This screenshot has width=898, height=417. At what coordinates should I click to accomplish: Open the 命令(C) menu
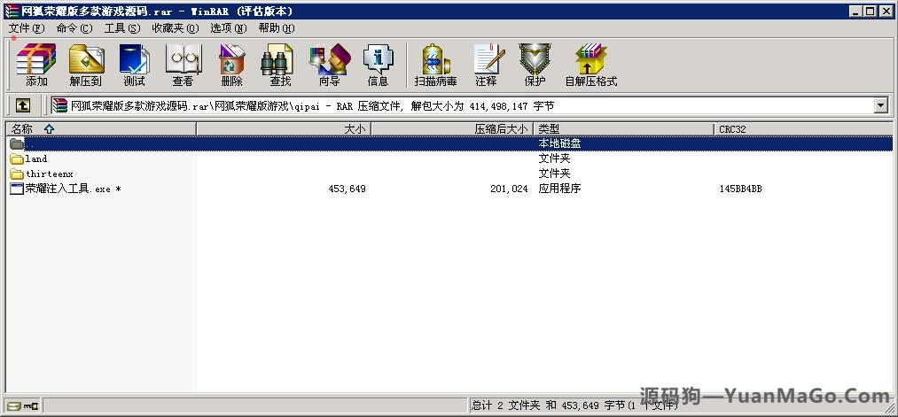point(74,28)
